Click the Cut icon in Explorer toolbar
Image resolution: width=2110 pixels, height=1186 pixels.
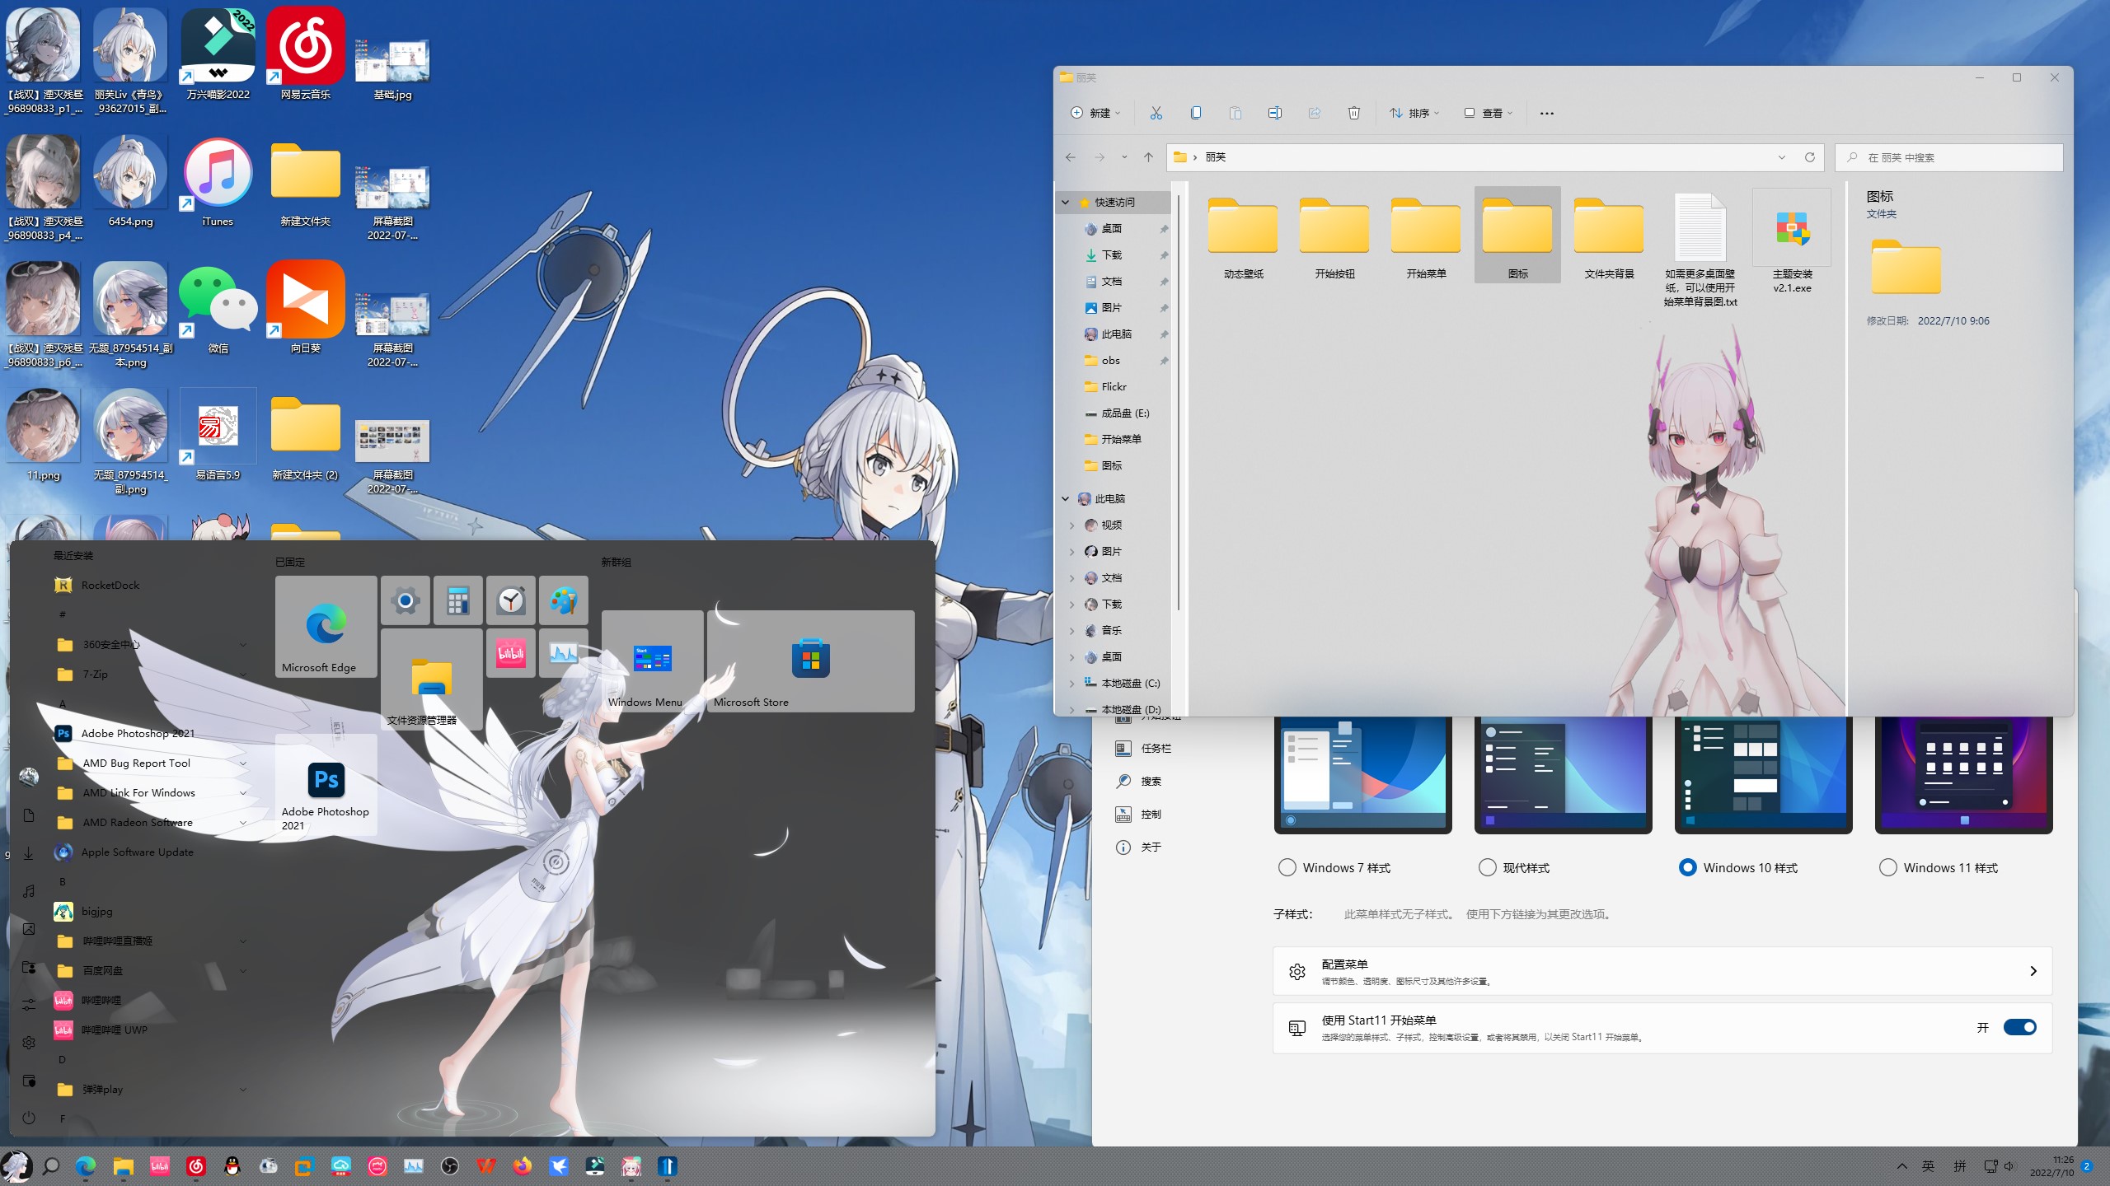point(1156,113)
